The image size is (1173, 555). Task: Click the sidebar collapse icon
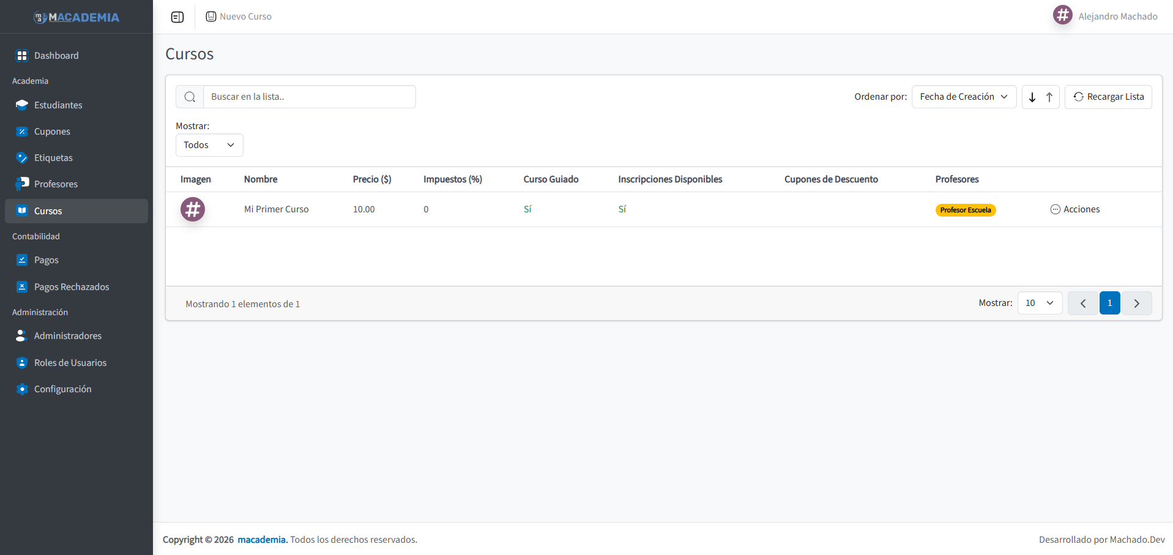177,17
